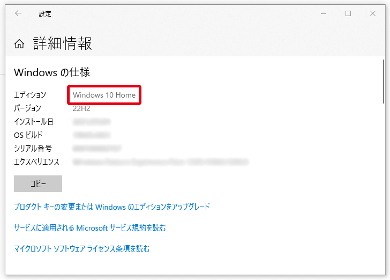Screen dimensions: 390x280
Task: Click the エクスペリエンス label
Action: click(36, 161)
